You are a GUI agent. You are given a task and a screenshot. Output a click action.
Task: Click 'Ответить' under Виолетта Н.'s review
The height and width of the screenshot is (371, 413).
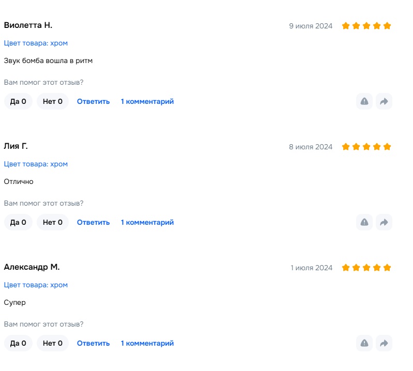click(x=94, y=101)
